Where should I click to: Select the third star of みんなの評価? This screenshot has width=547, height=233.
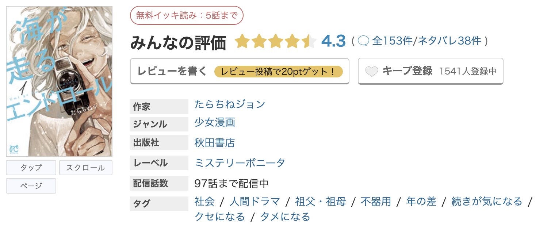click(276, 41)
